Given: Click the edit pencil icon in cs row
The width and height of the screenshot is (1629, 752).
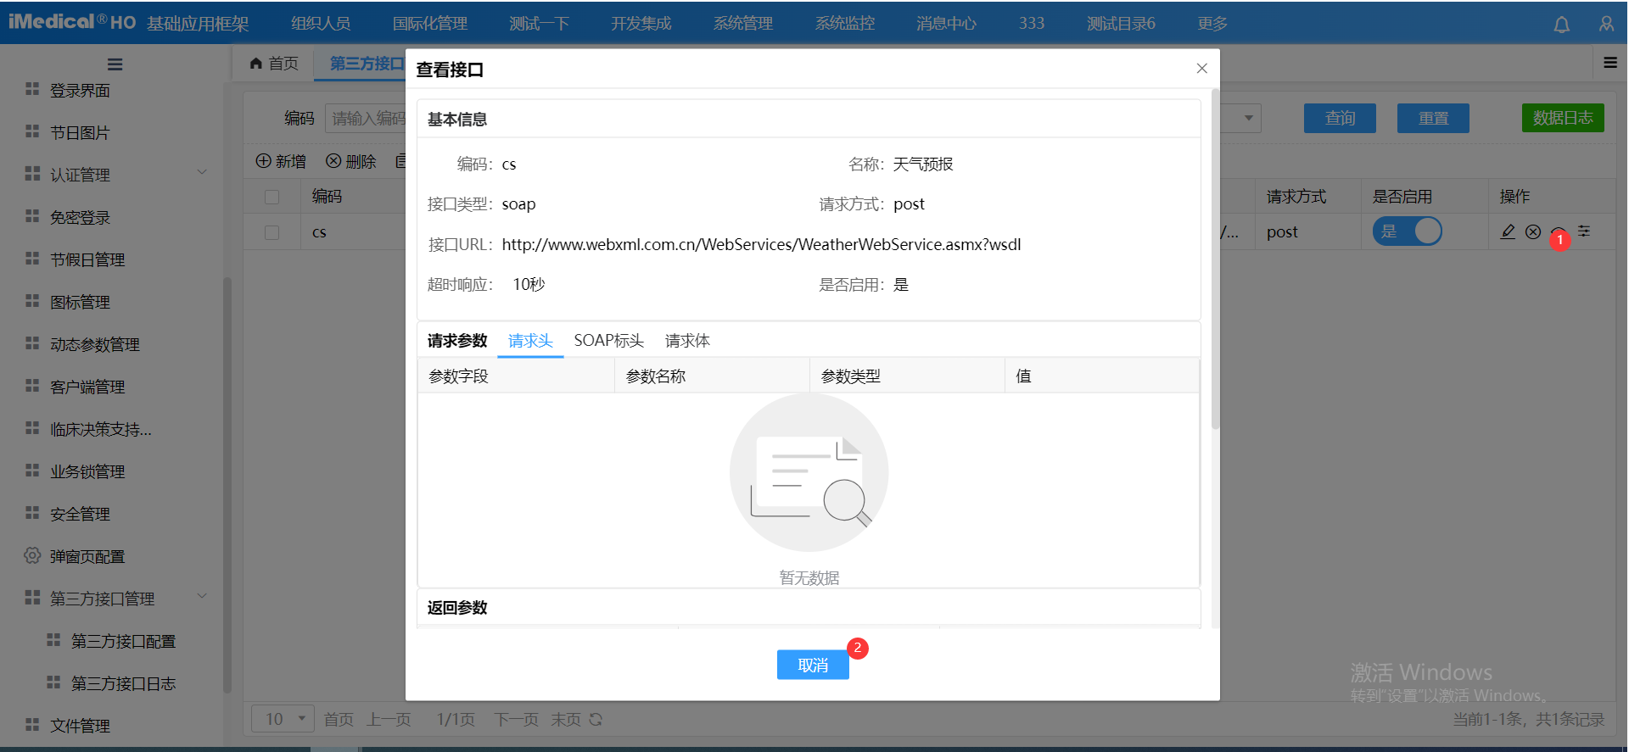Looking at the screenshot, I should [x=1508, y=231].
